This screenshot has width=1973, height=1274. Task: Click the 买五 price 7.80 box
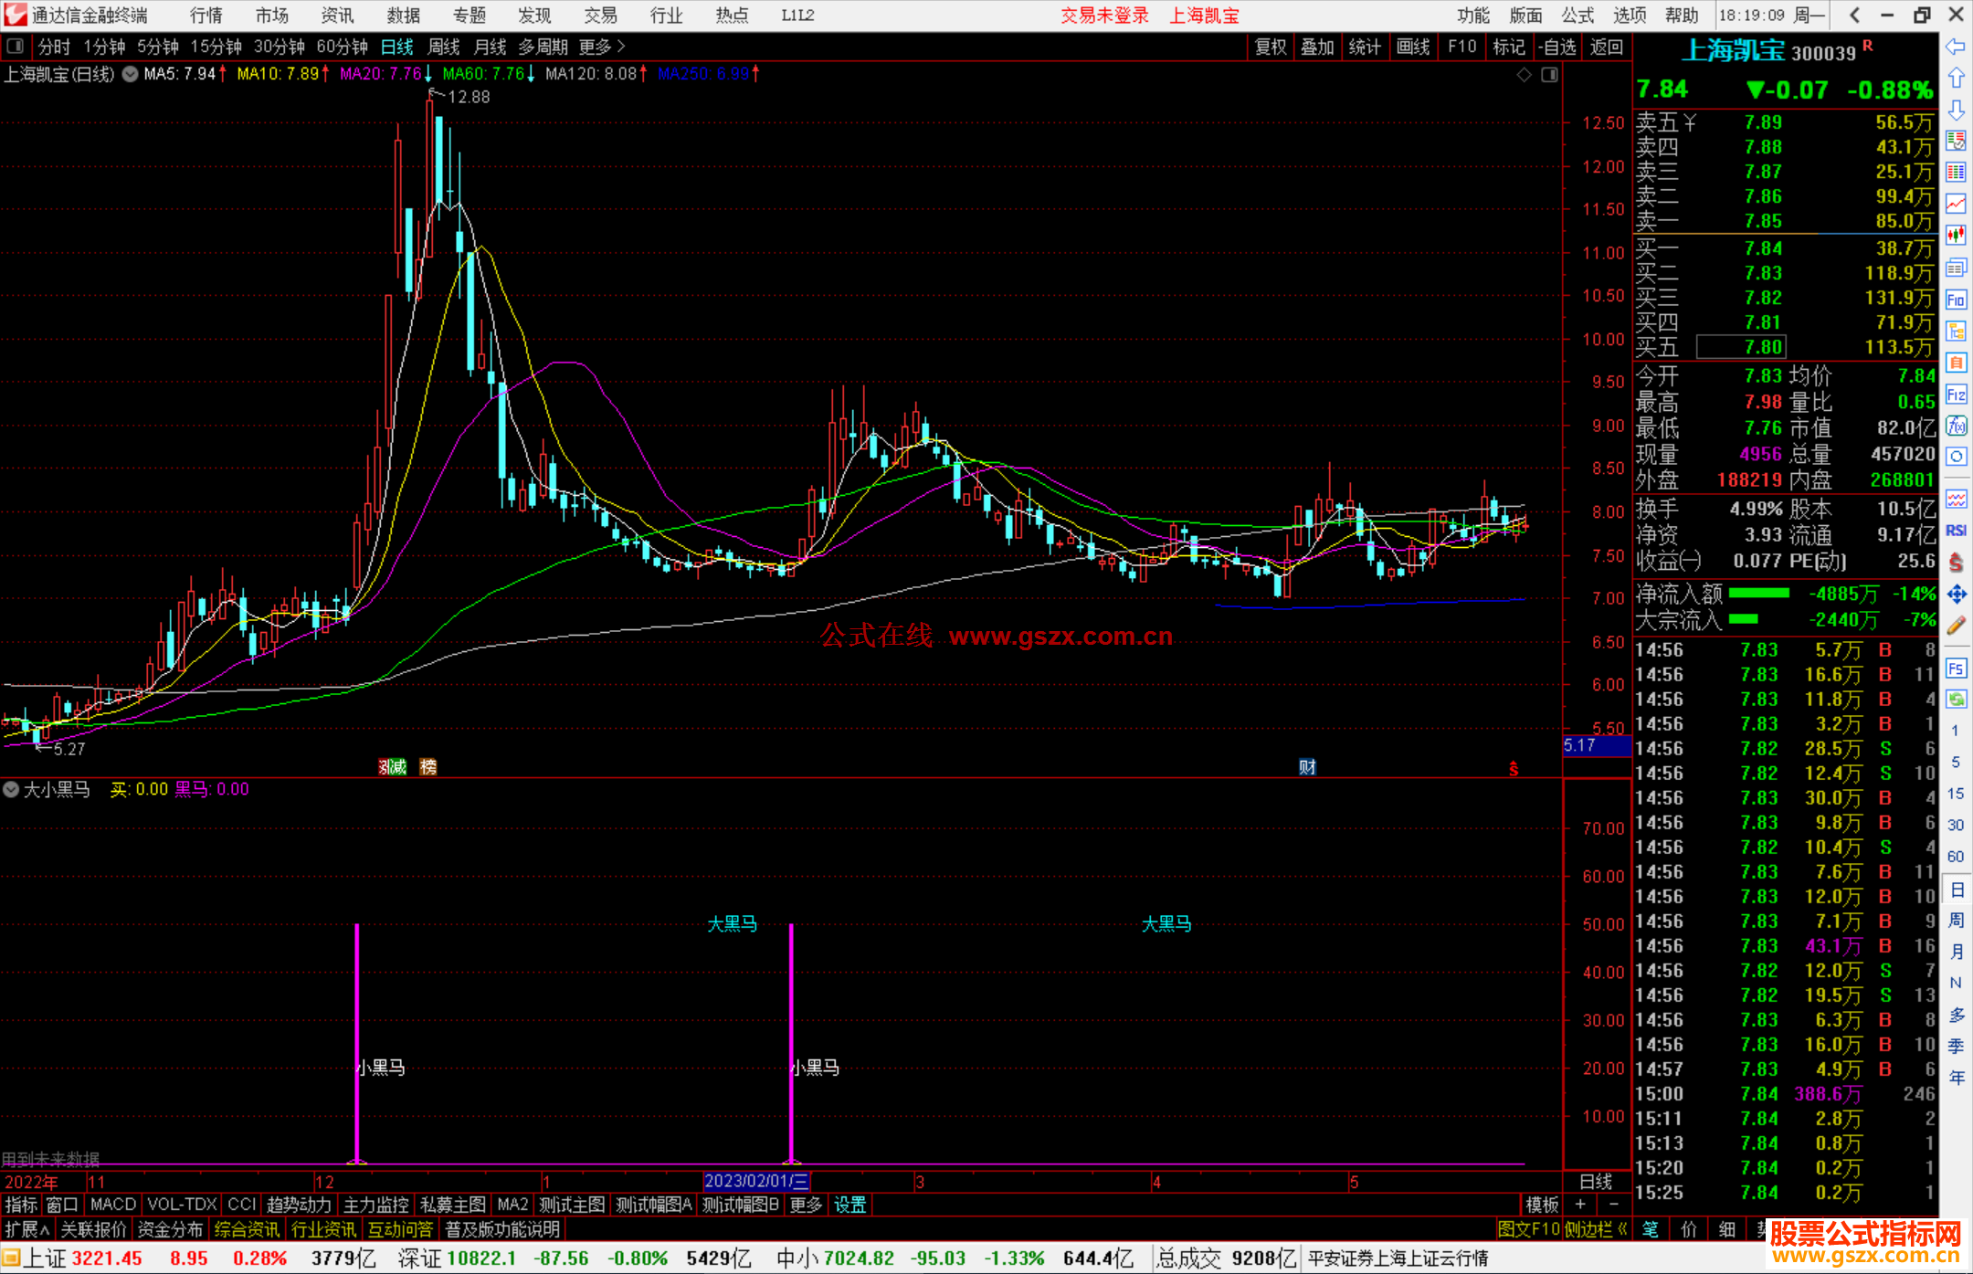point(1741,347)
